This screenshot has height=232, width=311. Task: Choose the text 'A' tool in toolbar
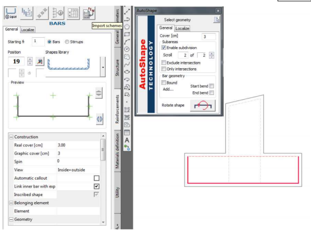coord(127,140)
